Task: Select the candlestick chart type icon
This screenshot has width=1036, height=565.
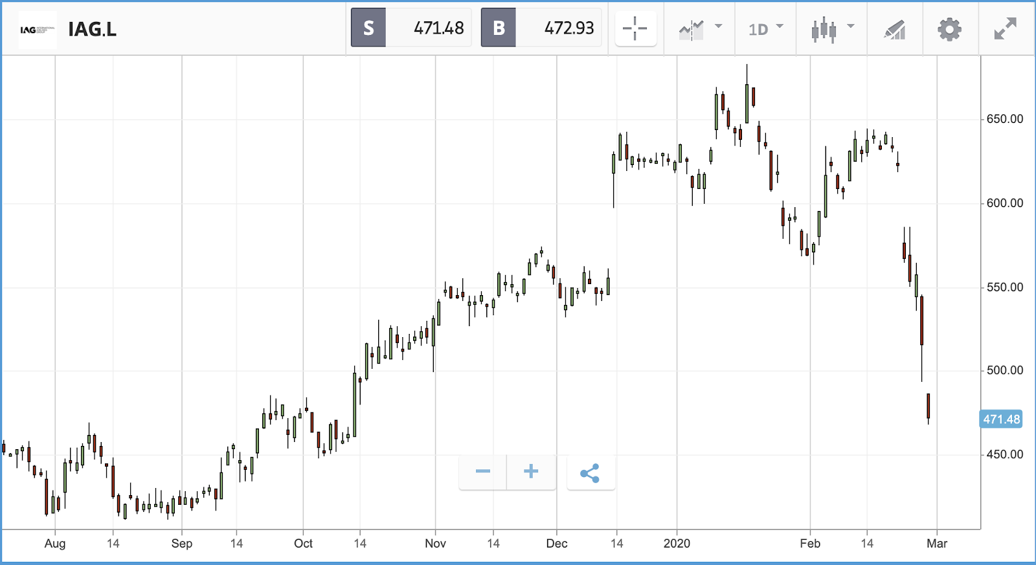Action: (x=824, y=30)
